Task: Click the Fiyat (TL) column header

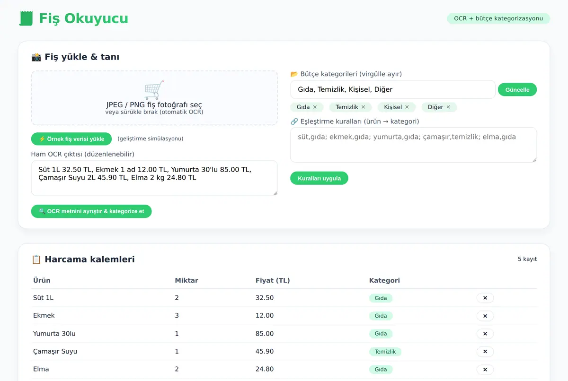Action: point(273,280)
